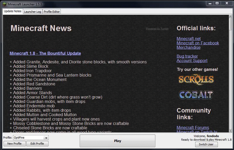Image resolution: width=234 pixels, height=150 pixels.
Task: Click the news panel scrollbar thumb
Action: pos(230,24)
